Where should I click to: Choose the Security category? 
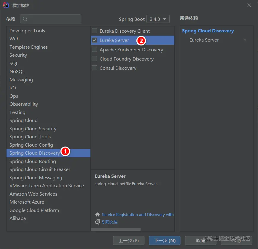pos(48,55)
